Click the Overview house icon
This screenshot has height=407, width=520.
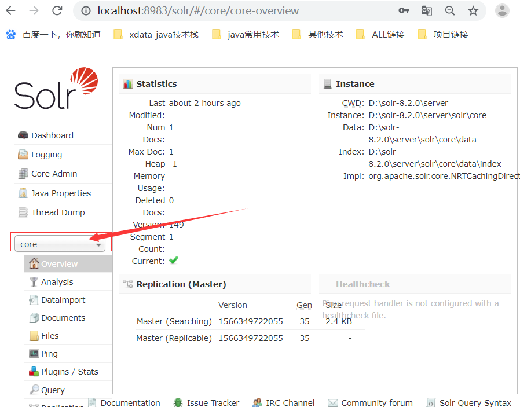coord(34,263)
